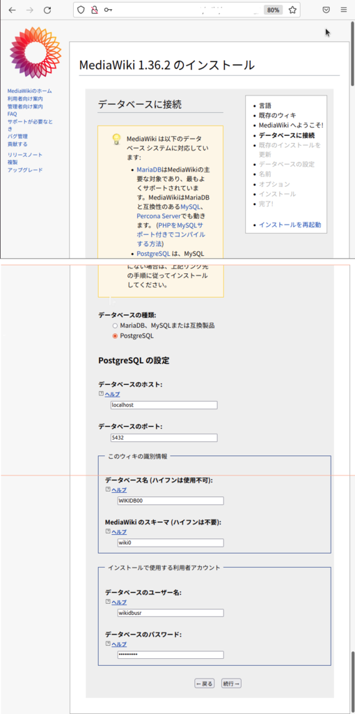Image resolution: width=355 pixels, height=714 pixels.
Task: Click the key icon in address bar
Action: [108, 10]
